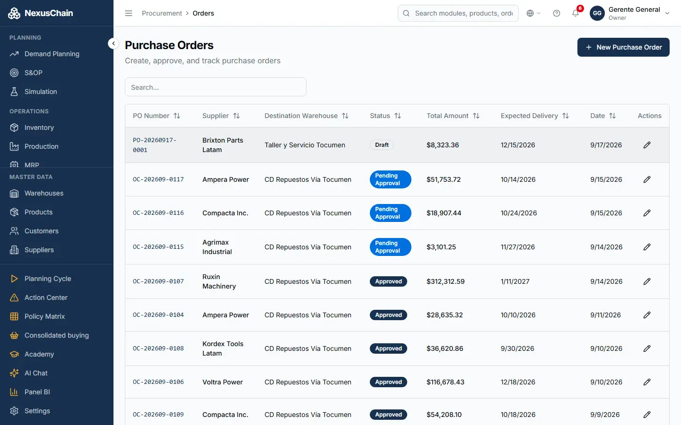Viewport: 681px width, 425px height.
Task: Open Panel BI
Action: [x=37, y=392]
